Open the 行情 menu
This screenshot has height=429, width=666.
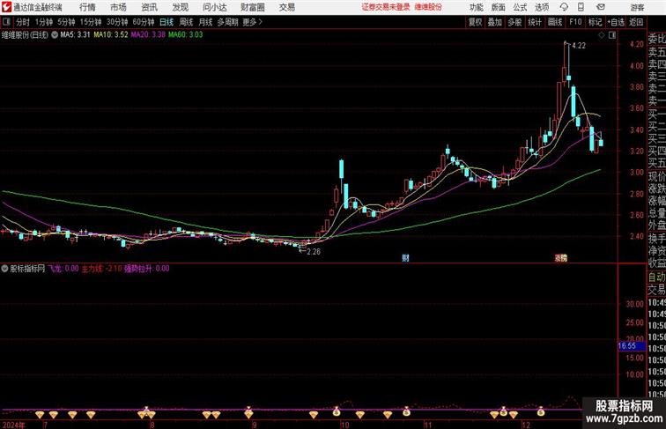tap(87, 7)
